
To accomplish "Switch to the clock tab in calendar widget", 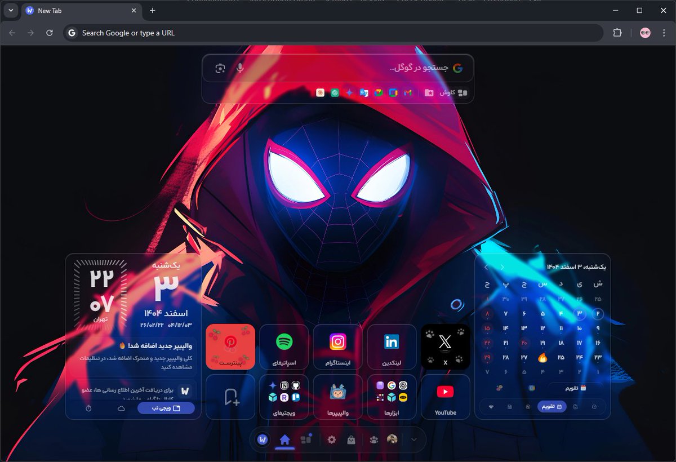I will [x=528, y=406].
